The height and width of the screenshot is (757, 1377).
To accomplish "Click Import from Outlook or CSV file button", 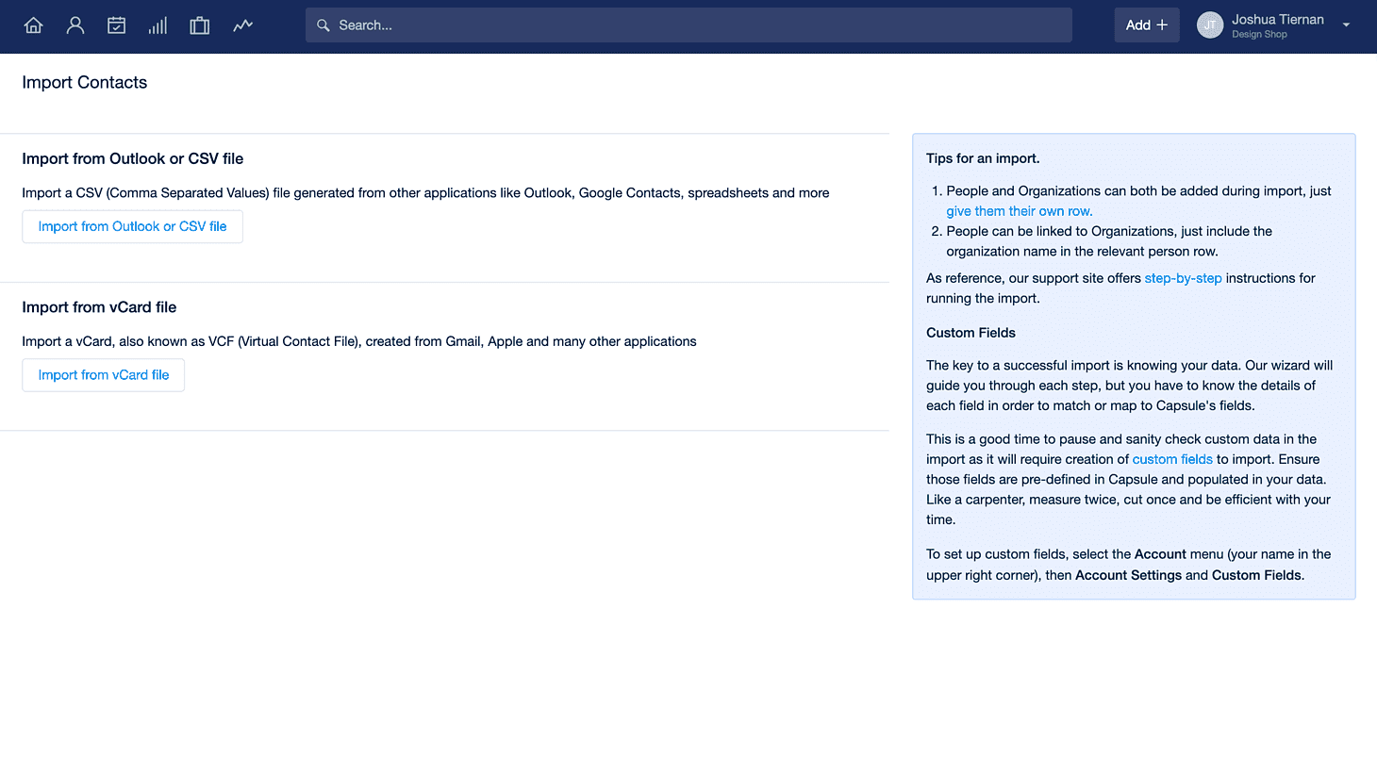I will 133,226.
